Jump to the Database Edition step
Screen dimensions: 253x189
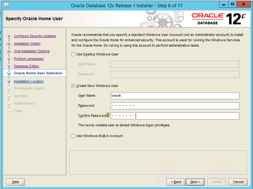(x=26, y=66)
